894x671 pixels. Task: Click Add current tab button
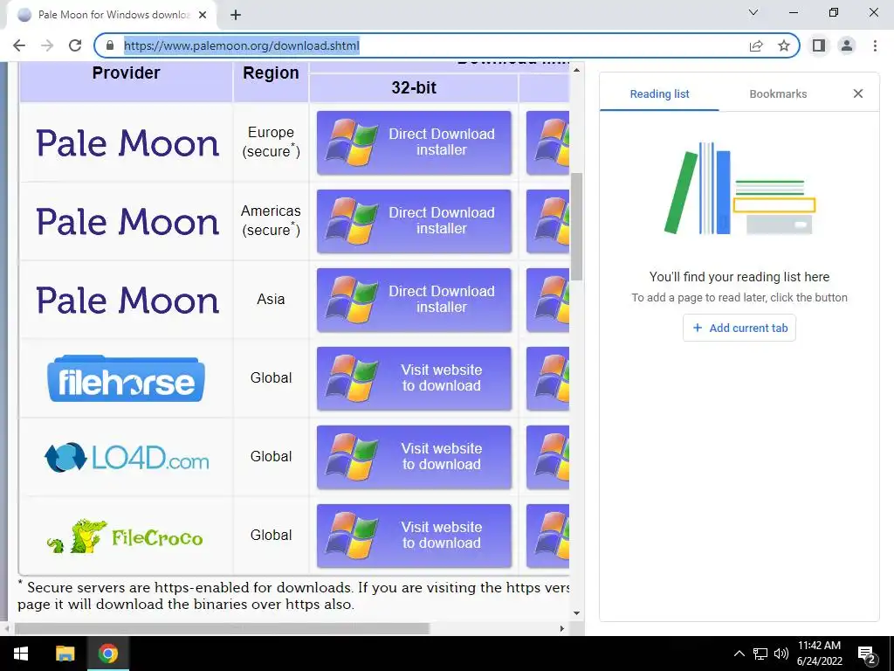[x=739, y=329]
